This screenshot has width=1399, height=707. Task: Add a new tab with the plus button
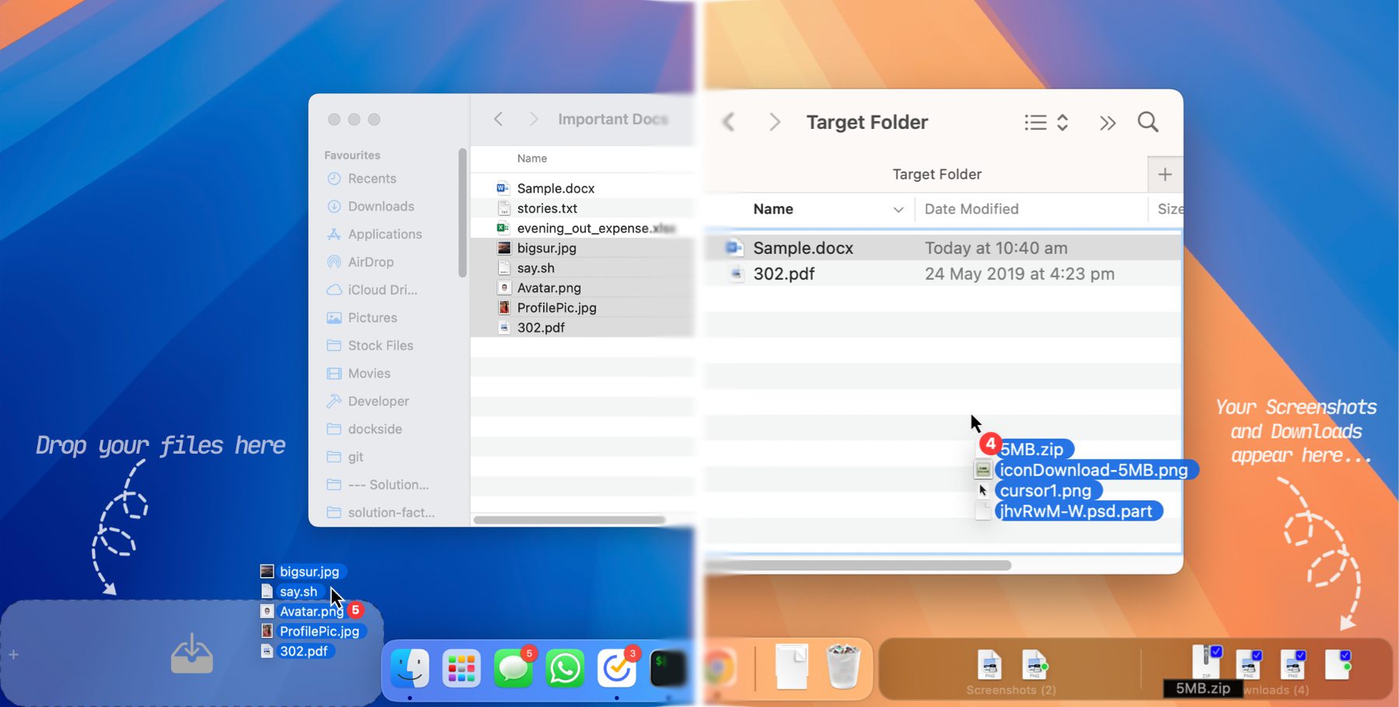click(1164, 175)
